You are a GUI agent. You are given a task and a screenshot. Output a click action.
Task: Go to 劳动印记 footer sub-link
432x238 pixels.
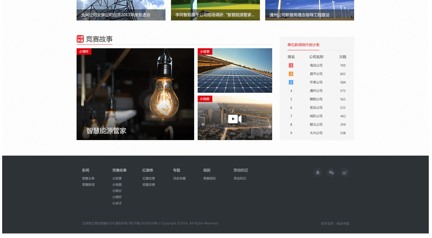240,178
